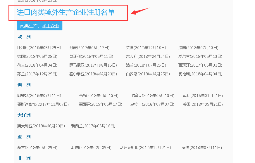
Task: Open 澳大利亚(2018年06月20日) entry
Action: coord(41,126)
